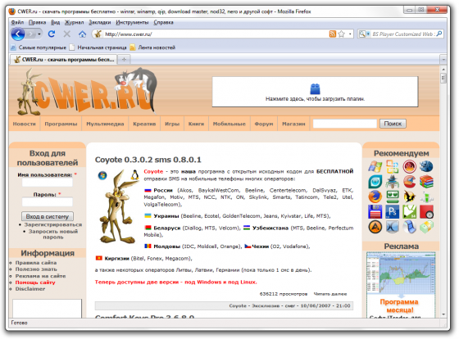
Task: Click the Поиск search button
Action: tap(393, 124)
